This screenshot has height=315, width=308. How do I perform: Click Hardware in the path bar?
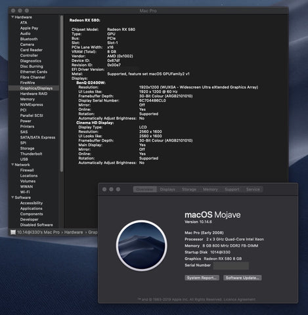[74, 232]
